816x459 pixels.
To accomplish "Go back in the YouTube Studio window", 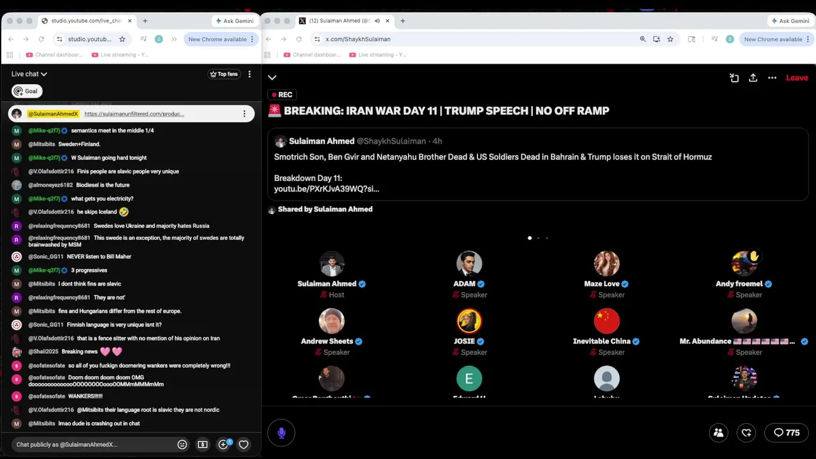I will click(x=11, y=39).
